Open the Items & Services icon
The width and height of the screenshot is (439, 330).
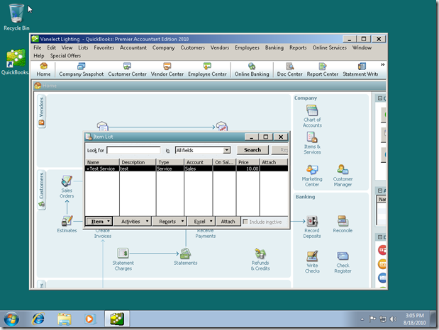point(312,143)
